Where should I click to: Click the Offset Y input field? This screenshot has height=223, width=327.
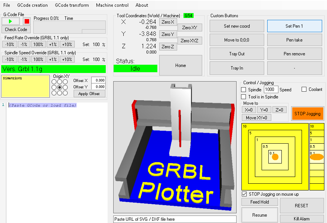[98, 87]
